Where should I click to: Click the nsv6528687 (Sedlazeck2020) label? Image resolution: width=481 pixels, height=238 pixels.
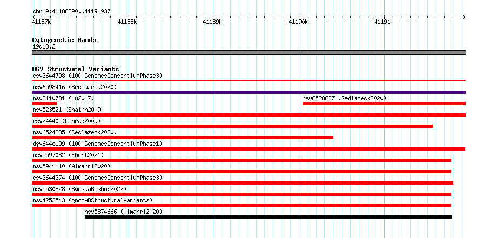tap(344, 98)
